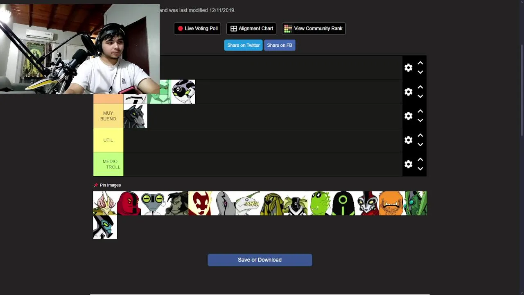The height and width of the screenshot is (295, 524).
Task: Select the yellow UTIL tier label
Action: tap(108, 140)
